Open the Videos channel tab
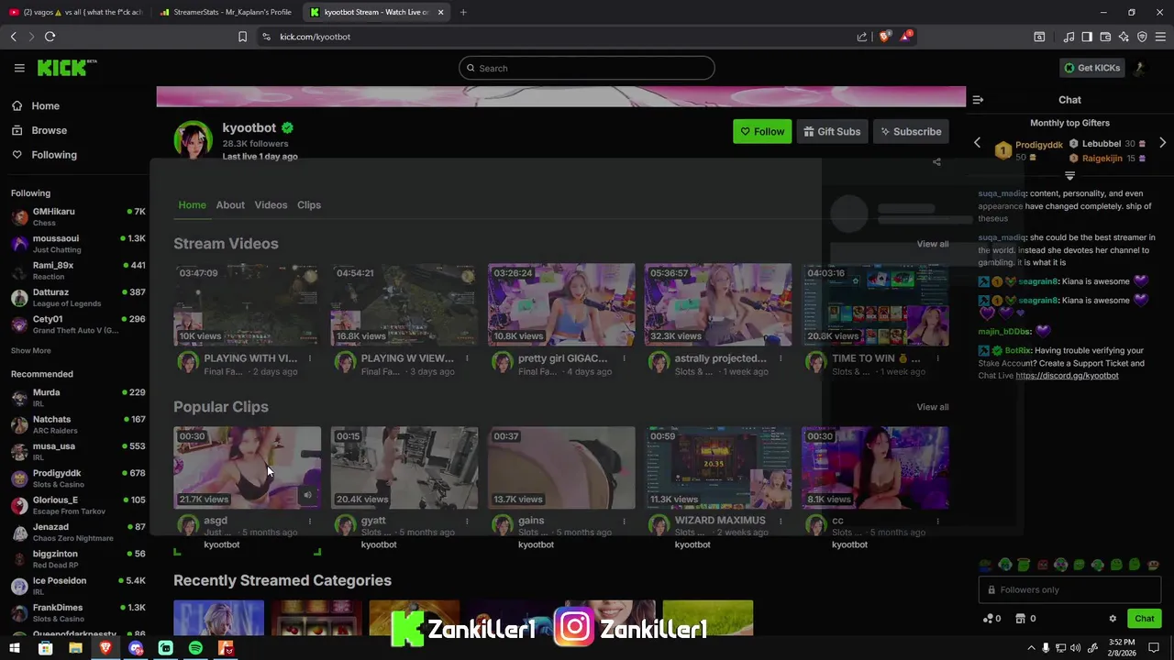This screenshot has height=660, width=1174. [x=271, y=204]
